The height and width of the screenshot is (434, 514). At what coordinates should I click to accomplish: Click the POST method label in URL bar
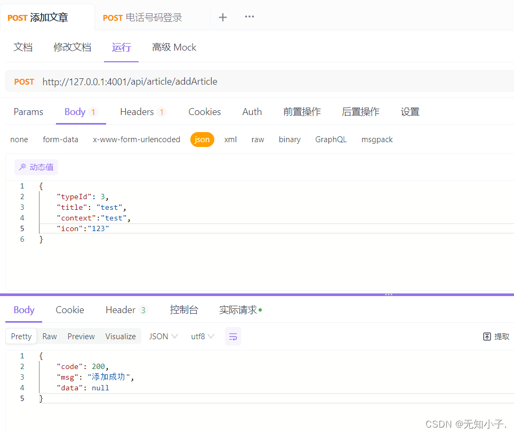pyautogui.click(x=24, y=81)
